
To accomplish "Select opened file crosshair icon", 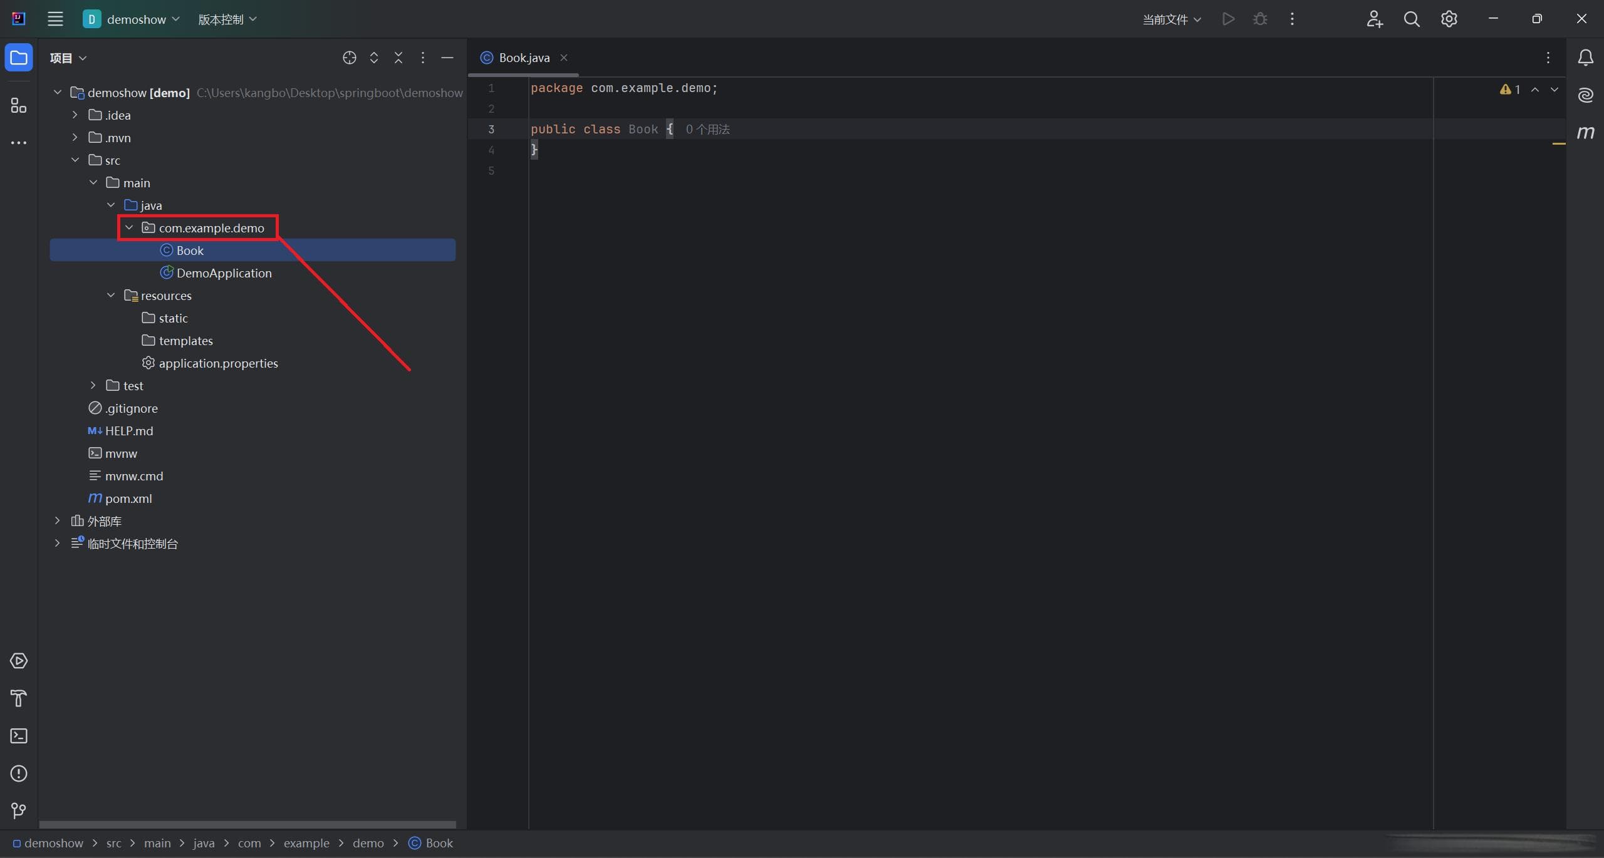I will point(350,58).
